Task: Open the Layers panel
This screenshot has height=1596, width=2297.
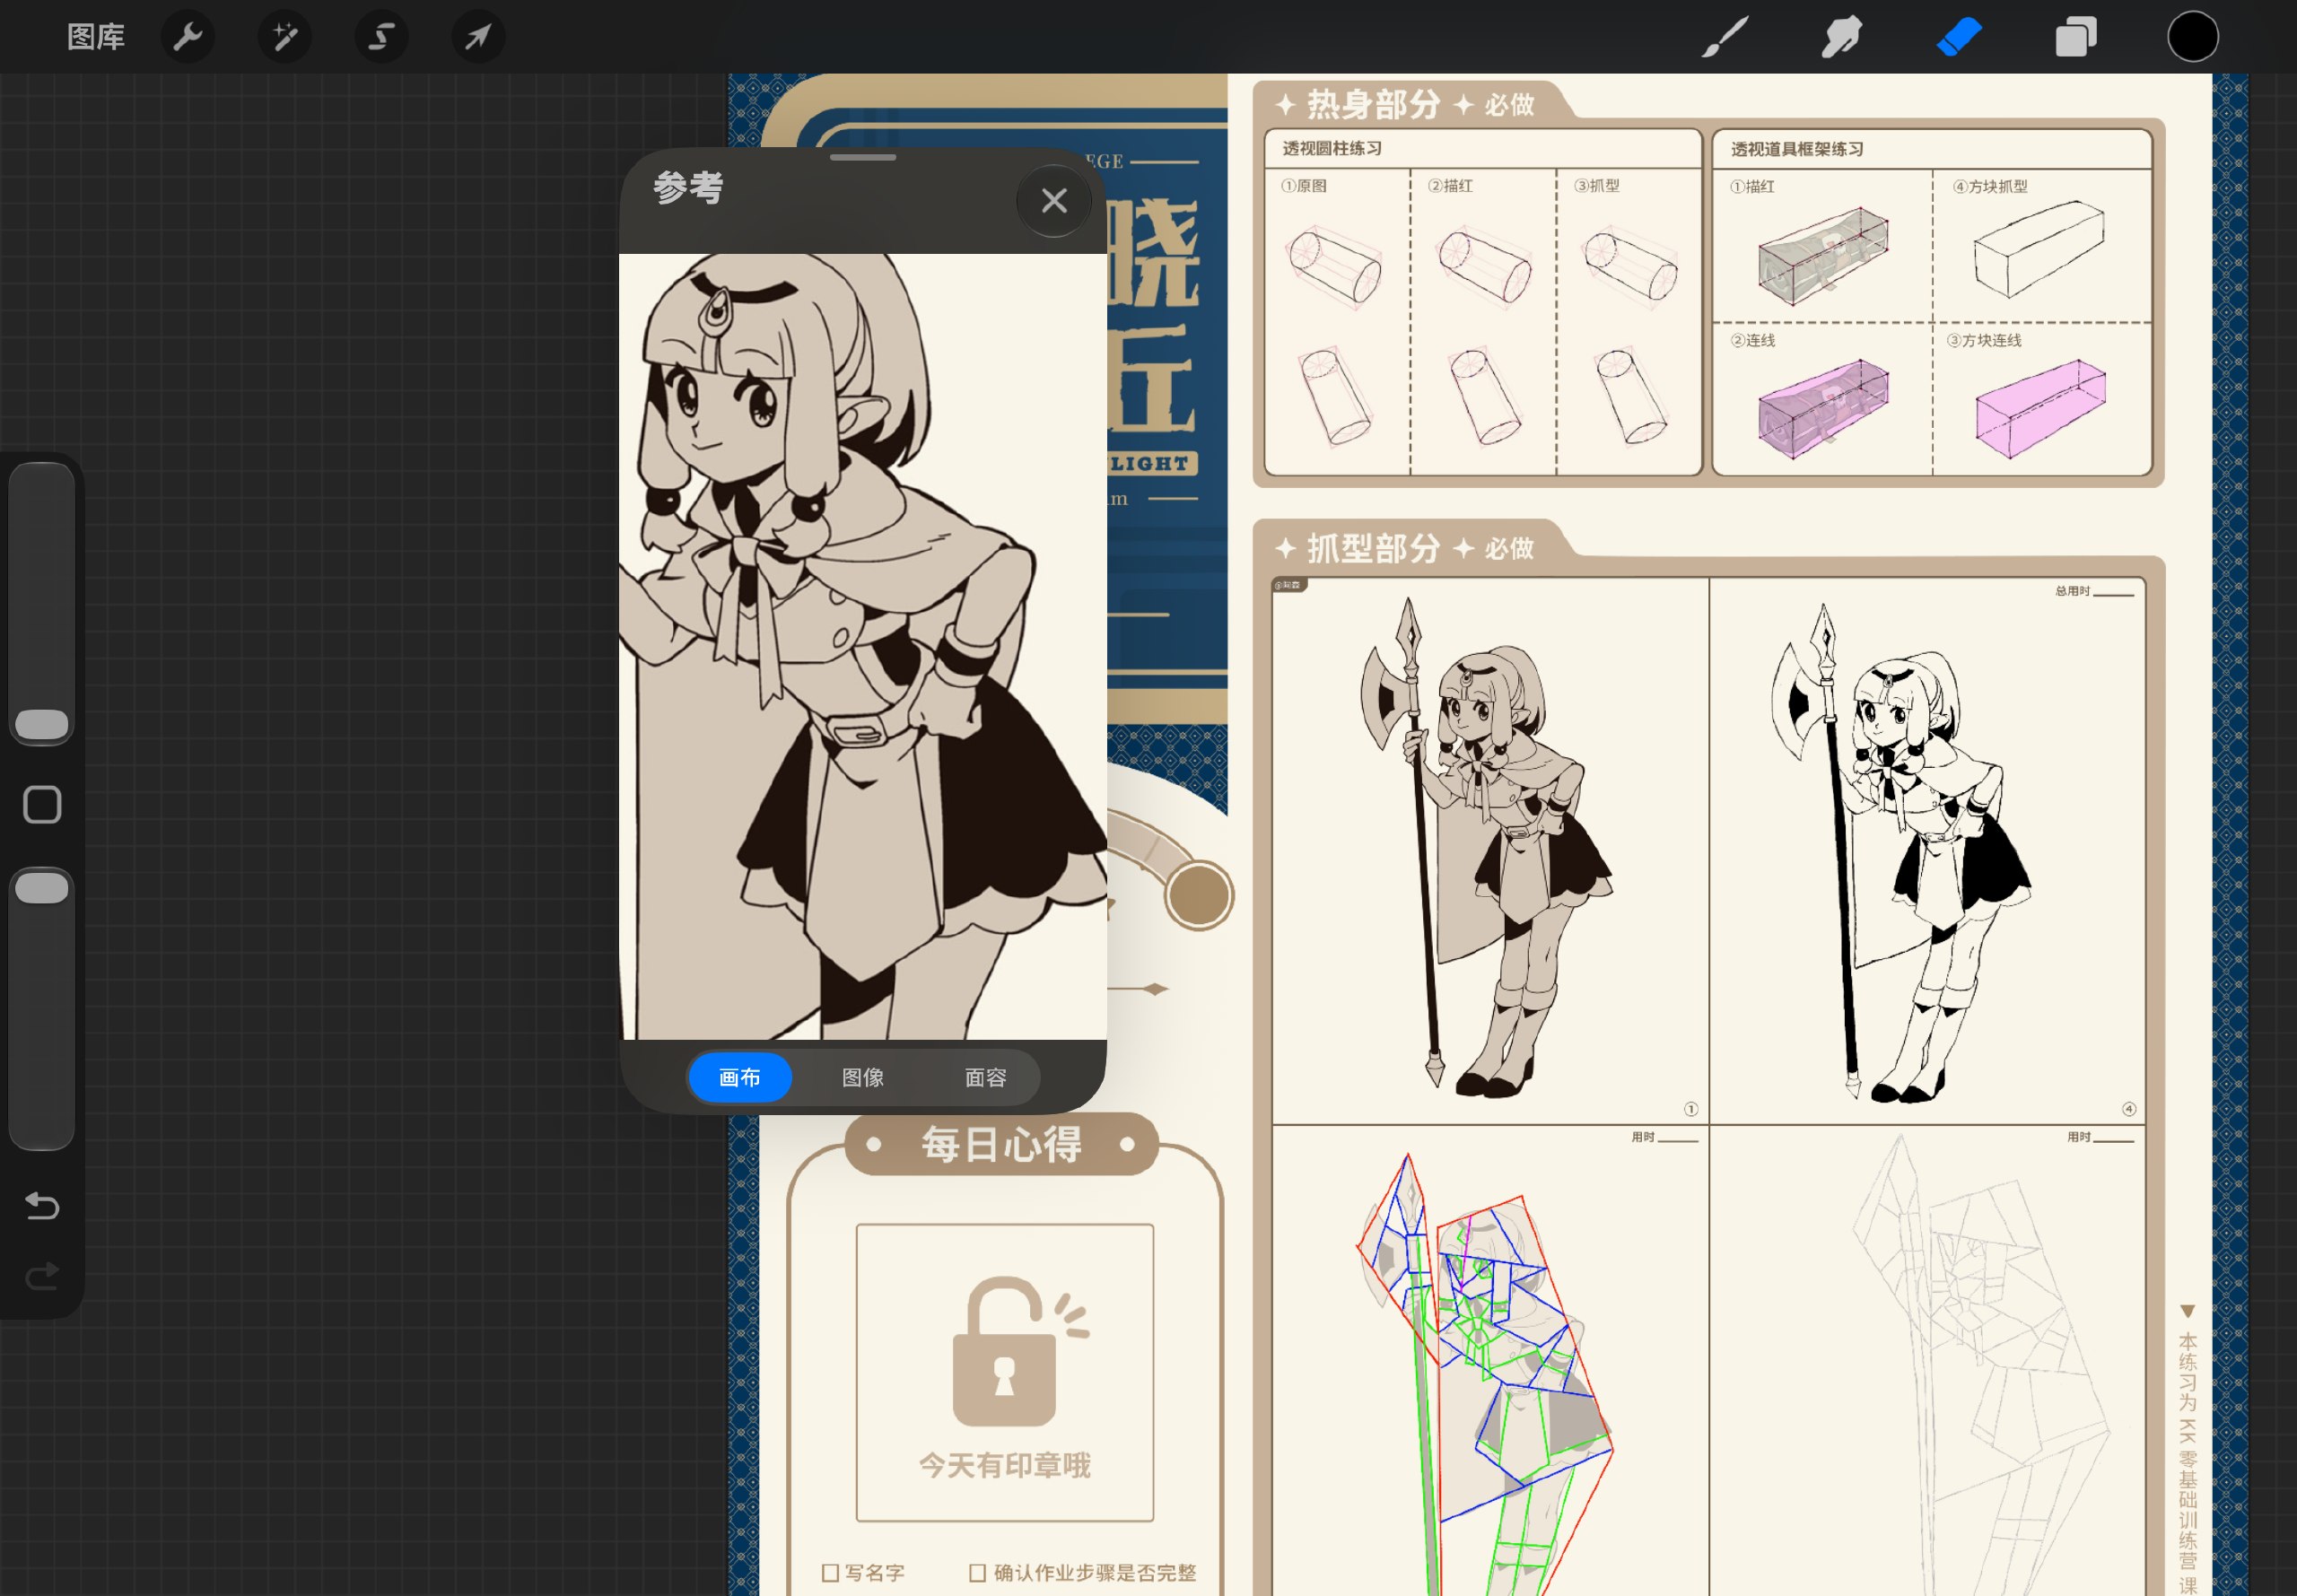Action: (2076, 37)
